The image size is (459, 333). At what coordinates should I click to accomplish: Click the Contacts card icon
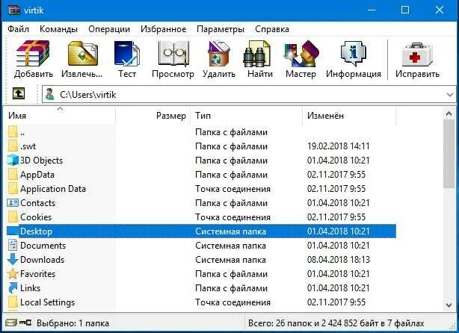click(13, 202)
